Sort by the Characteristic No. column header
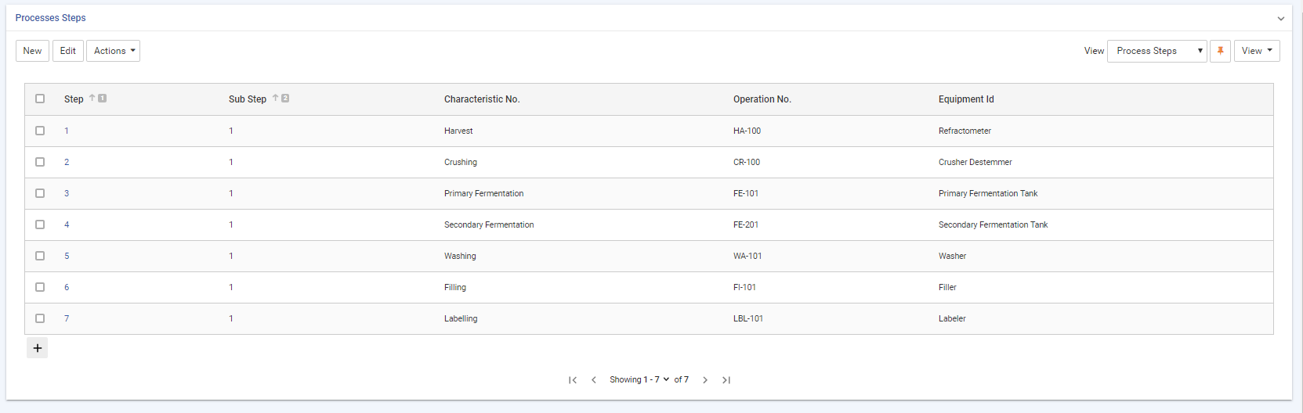Image resolution: width=1303 pixels, height=413 pixels. (482, 99)
